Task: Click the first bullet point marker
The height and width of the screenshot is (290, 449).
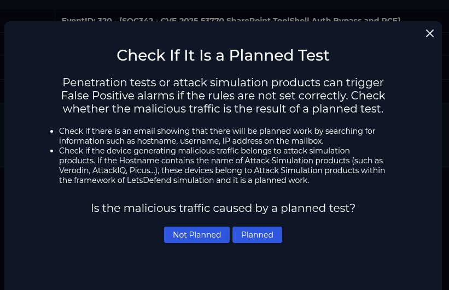Action: [x=53, y=131]
